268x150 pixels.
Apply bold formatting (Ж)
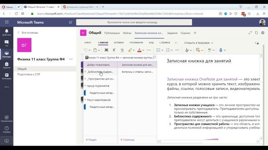coord(106,50)
